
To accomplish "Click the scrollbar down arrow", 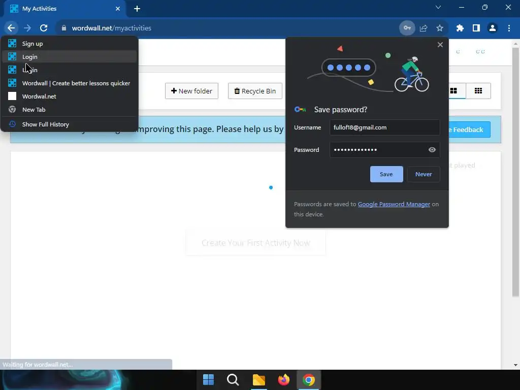I will (515, 365).
